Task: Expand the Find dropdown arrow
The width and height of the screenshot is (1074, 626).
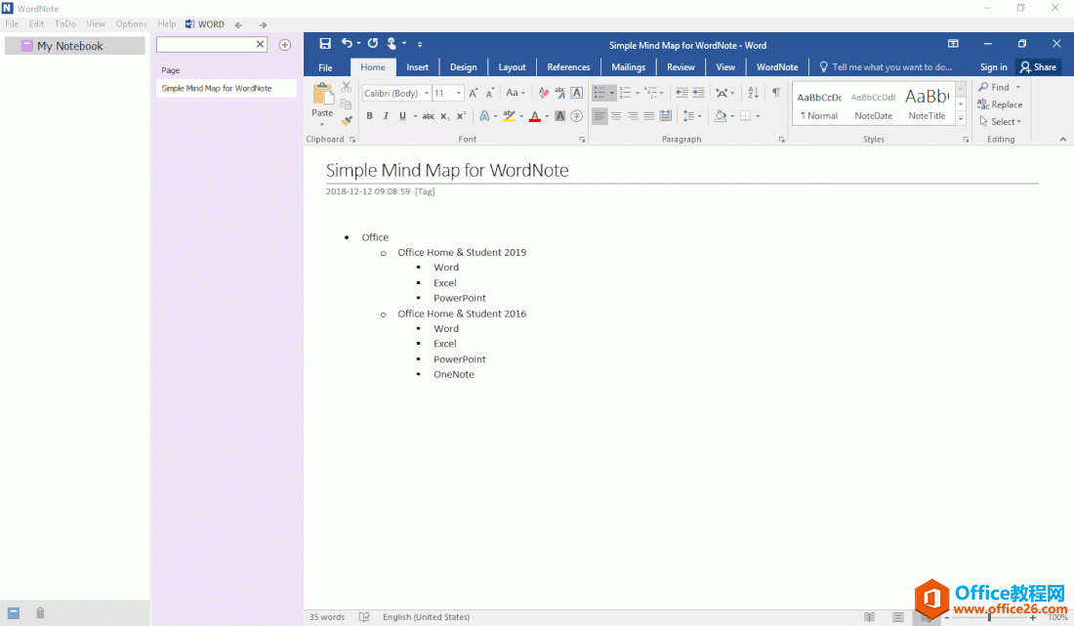Action: (x=1018, y=87)
